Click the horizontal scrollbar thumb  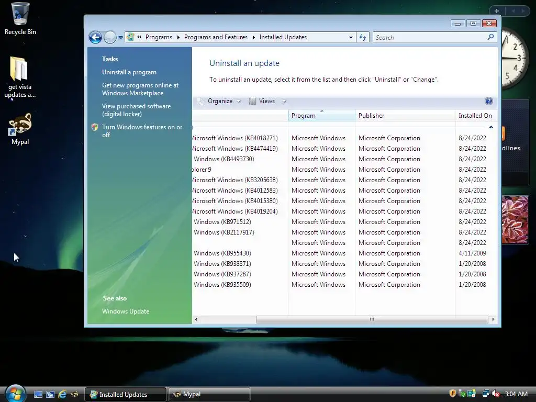coord(372,319)
